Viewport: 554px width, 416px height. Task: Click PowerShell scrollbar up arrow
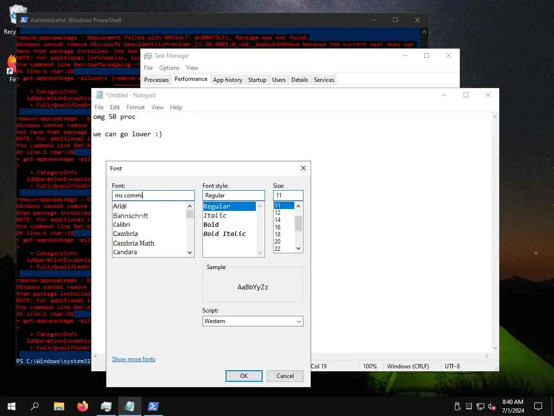tap(424, 32)
